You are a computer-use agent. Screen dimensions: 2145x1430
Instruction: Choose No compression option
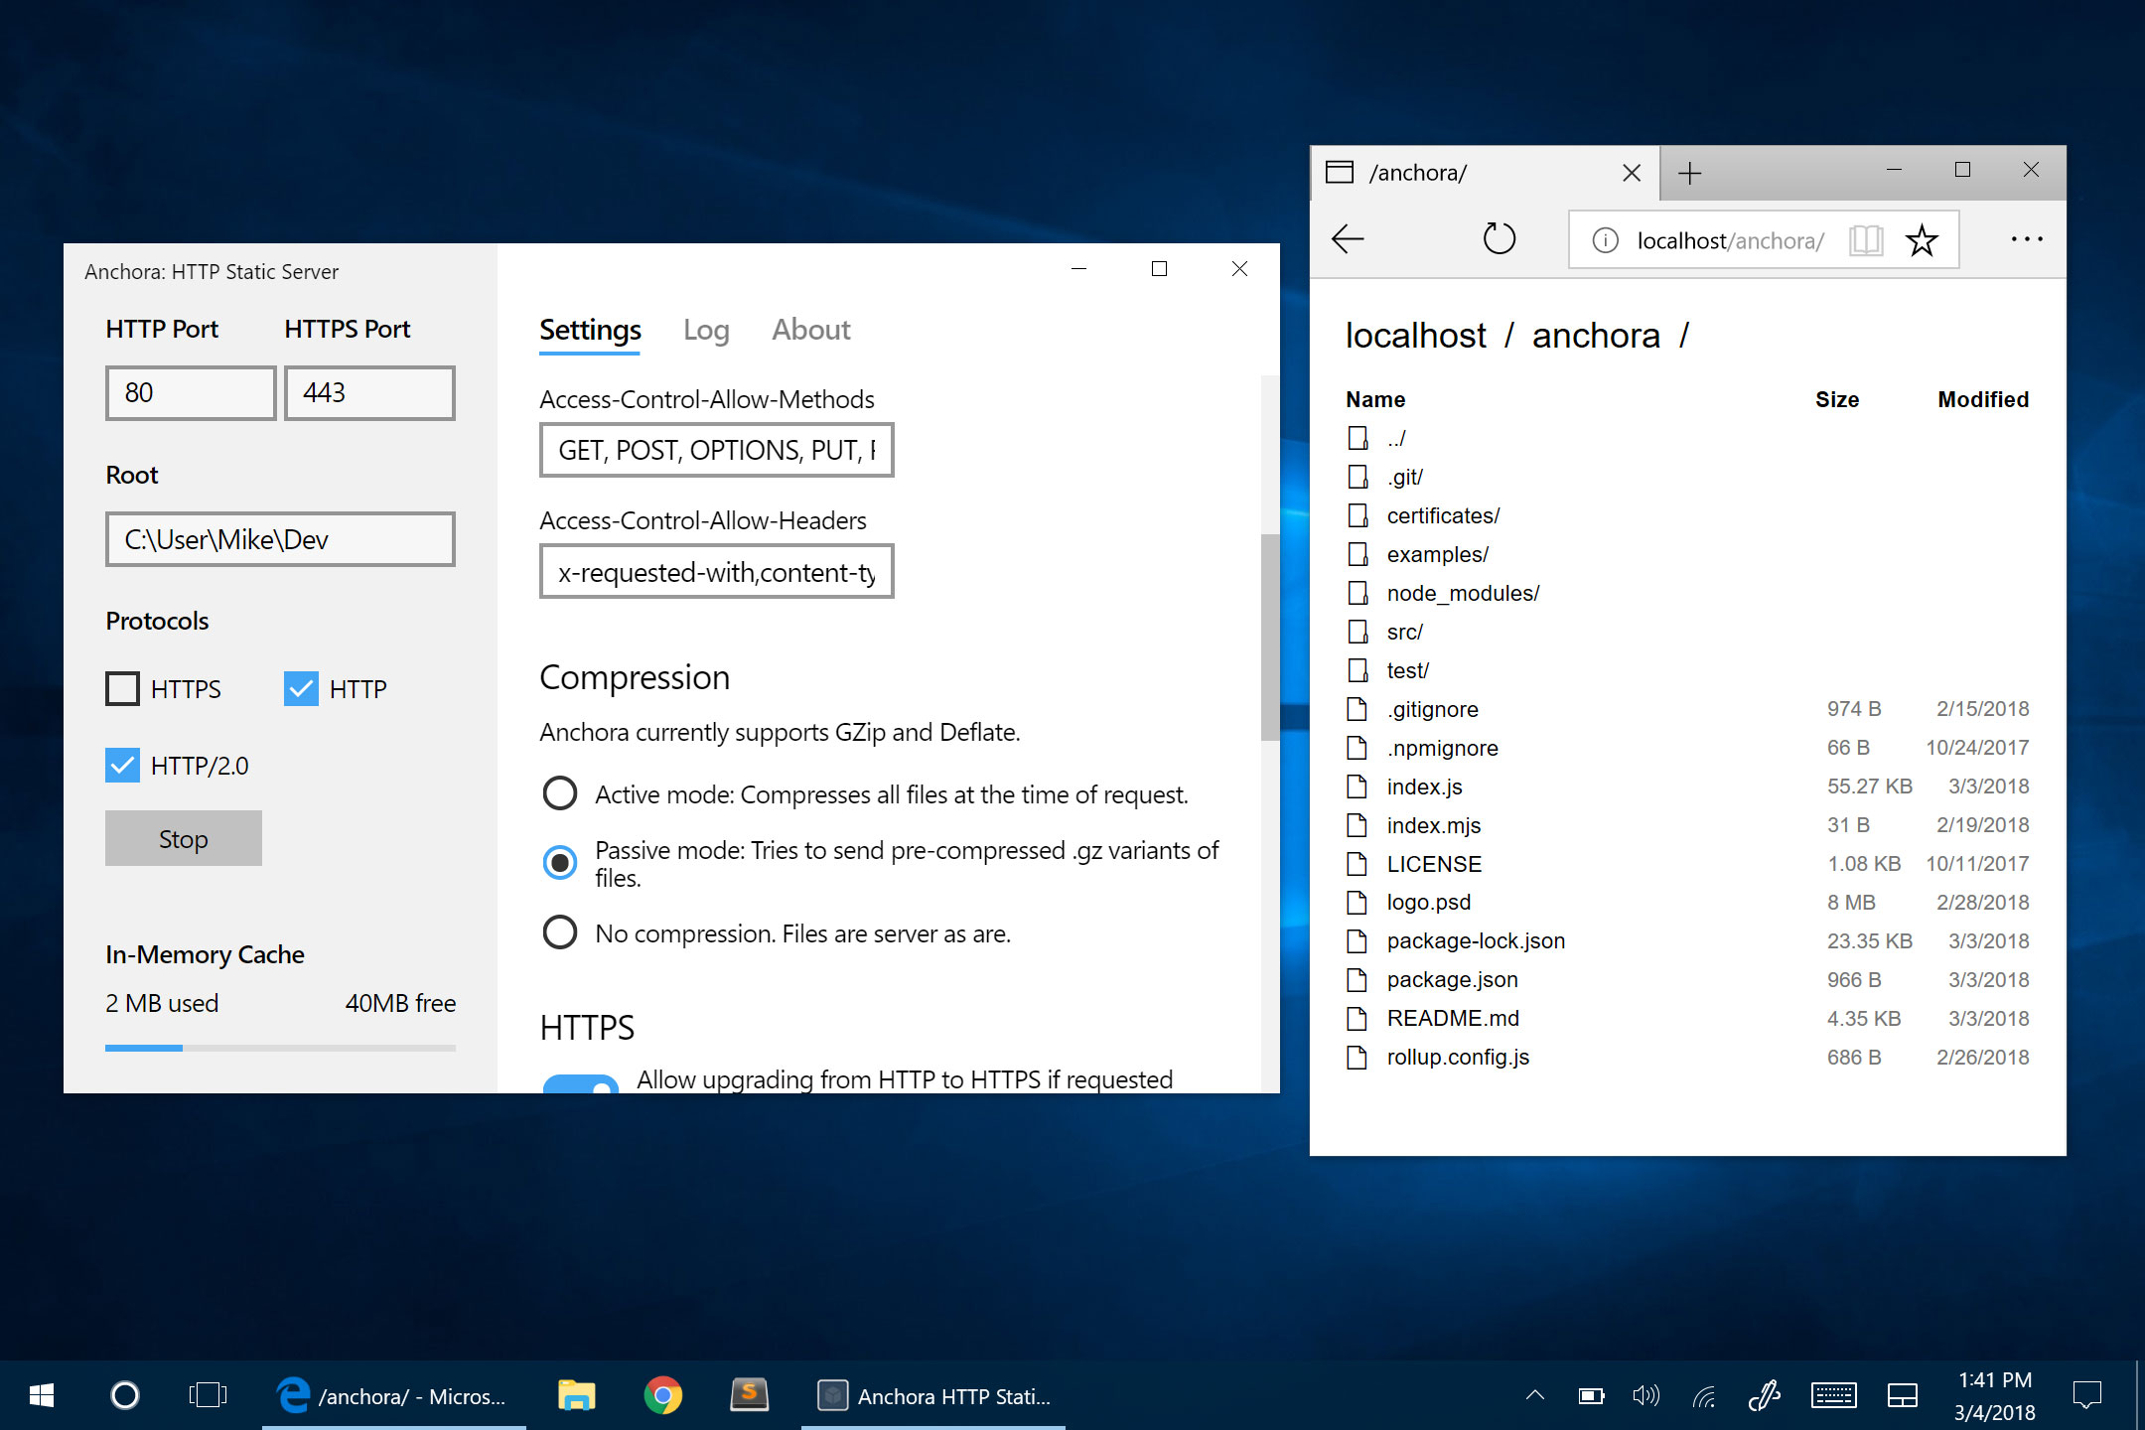pyautogui.click(x=560, y=932)
